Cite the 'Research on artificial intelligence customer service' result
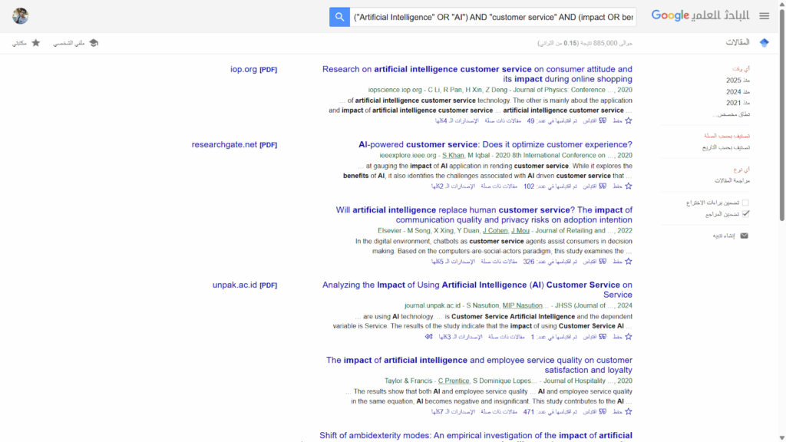Image resolution: width=786 pixels, height=442 pixels. [x=603, y=120]
